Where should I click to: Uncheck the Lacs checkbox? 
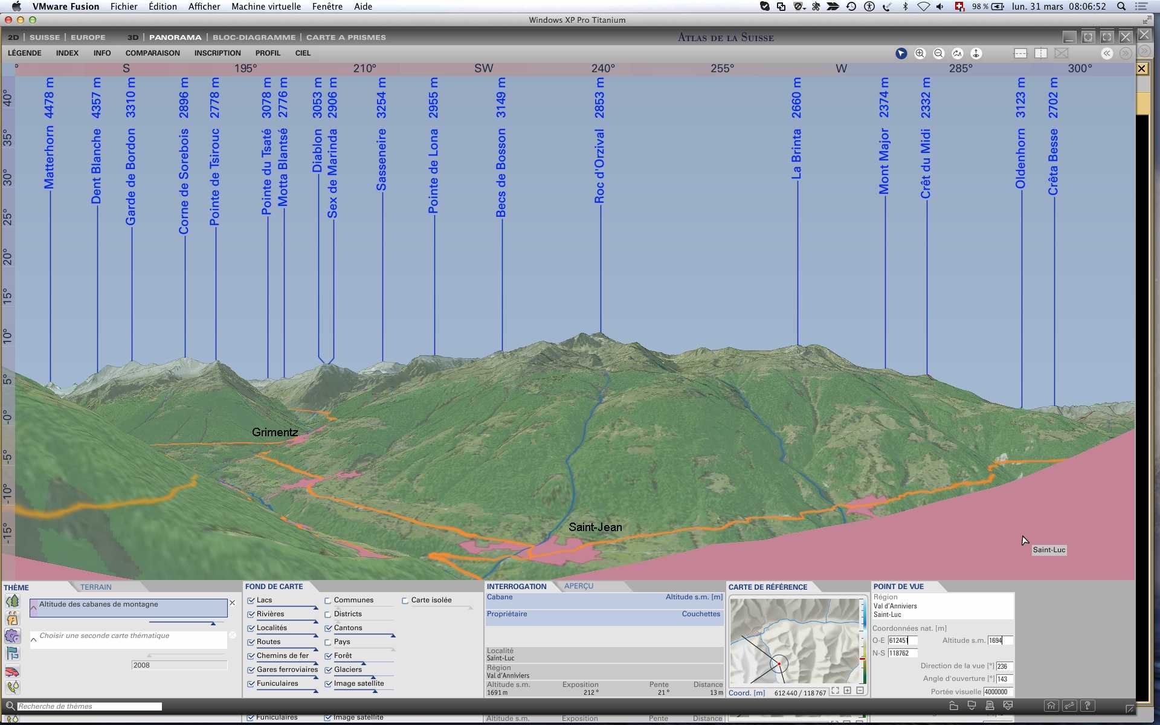click(251, 601)
